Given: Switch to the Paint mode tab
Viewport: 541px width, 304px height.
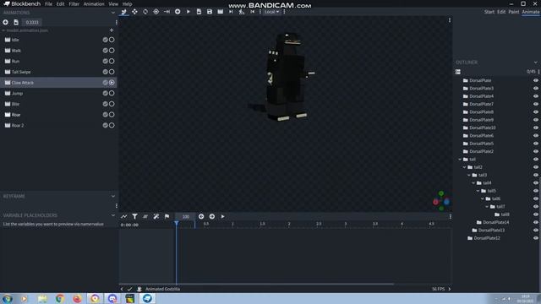Looking at the screenshot, I should (x=513, y=12).
